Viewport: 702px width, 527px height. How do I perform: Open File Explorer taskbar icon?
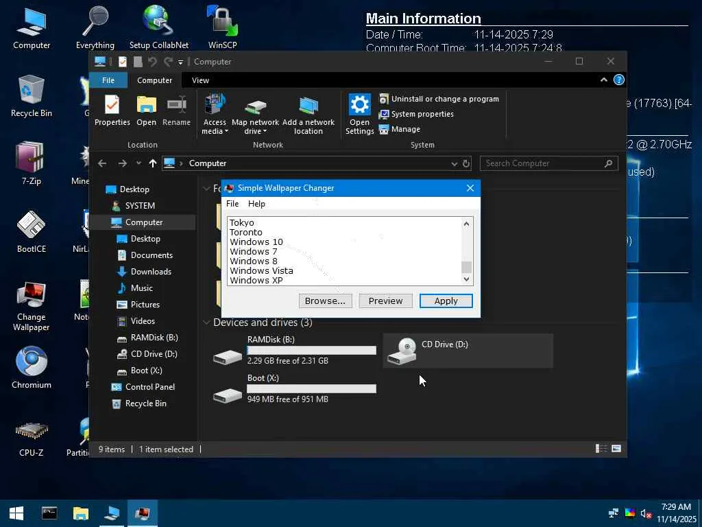pyautogui.click(x=81, y=513)
